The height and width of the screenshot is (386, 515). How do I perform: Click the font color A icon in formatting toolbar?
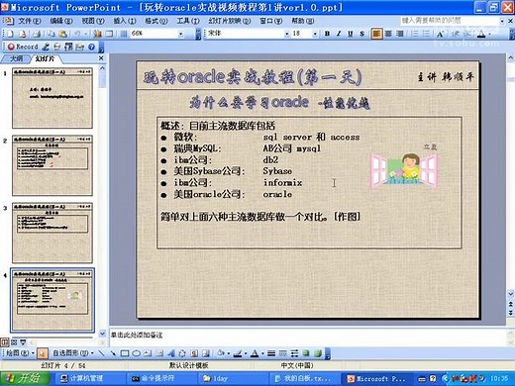pos(481,34)
